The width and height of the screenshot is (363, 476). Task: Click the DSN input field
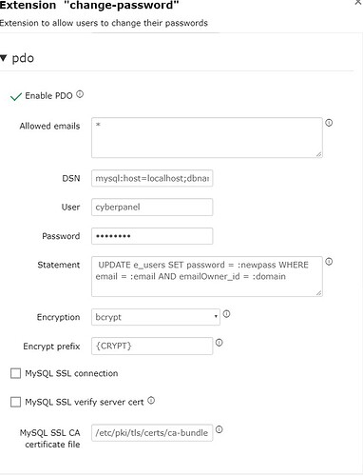click(x=152, y=178)
